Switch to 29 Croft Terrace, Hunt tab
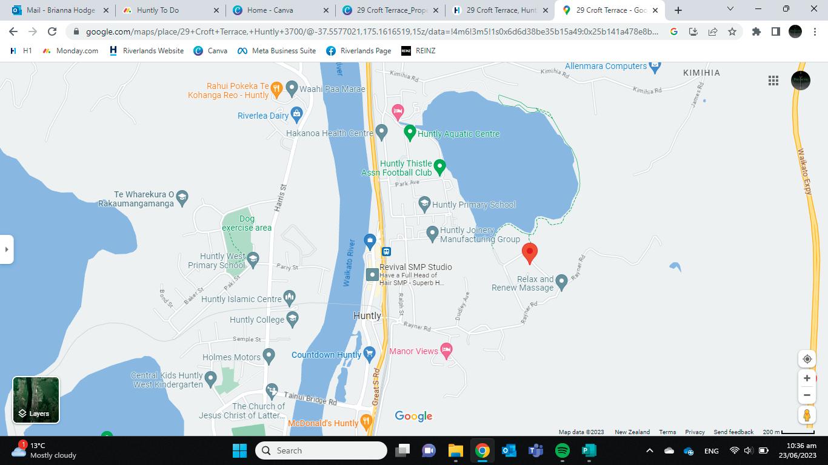828x465 pixels. click(501, 10)
